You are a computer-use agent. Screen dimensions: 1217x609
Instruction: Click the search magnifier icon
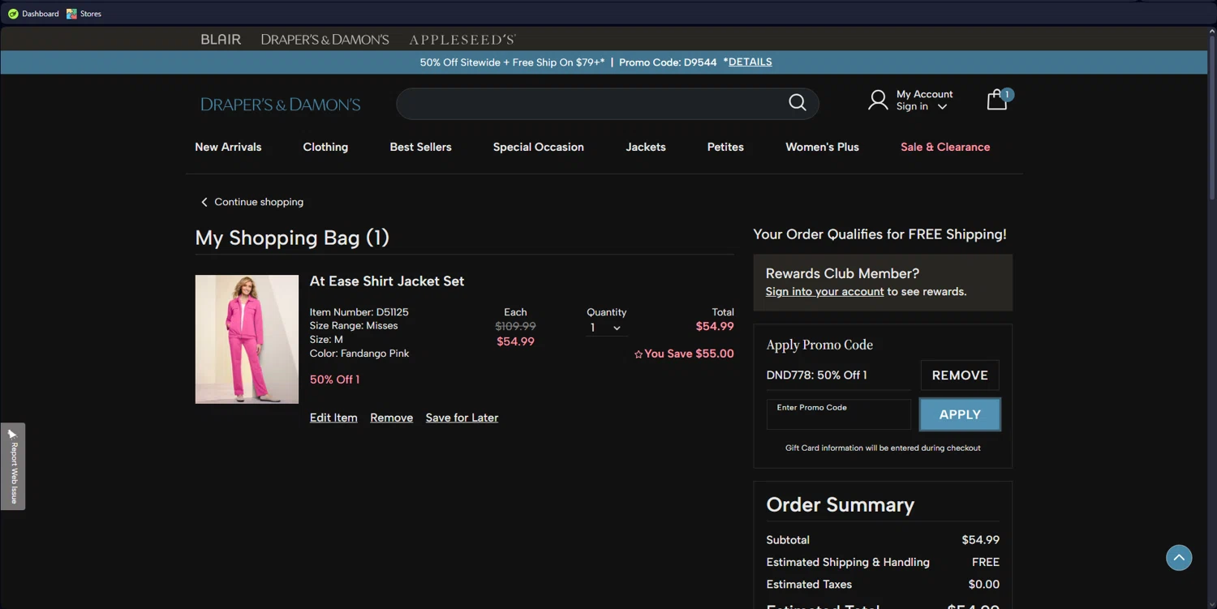coord(798,102)
